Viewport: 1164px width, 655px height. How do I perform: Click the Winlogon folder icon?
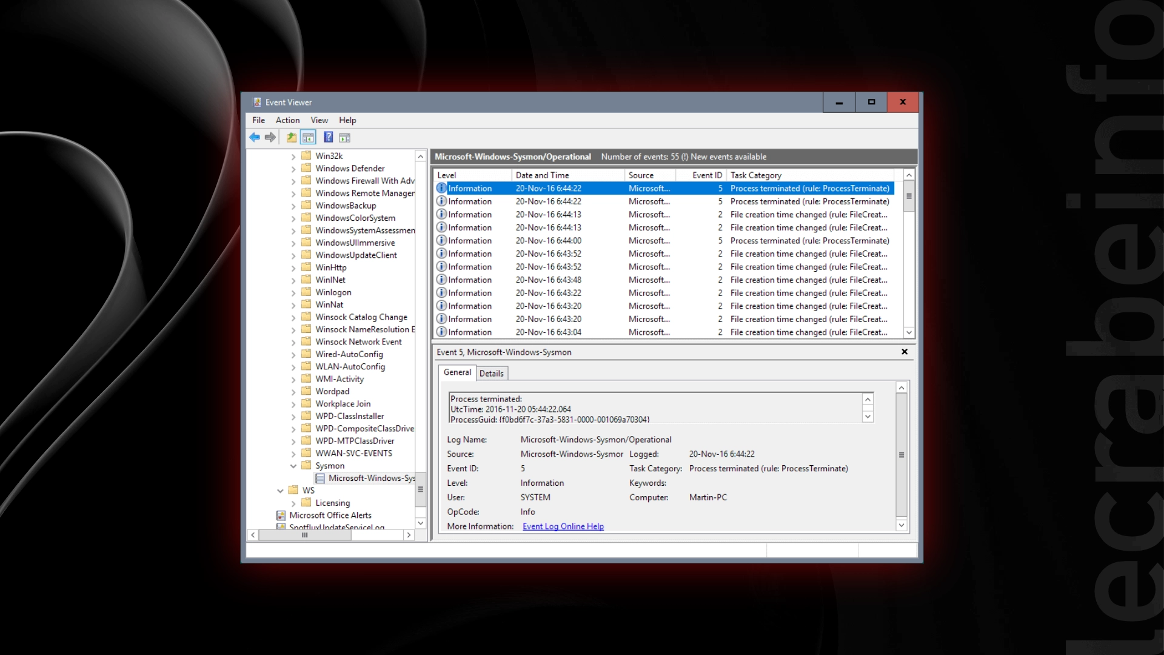coord(306,292)
